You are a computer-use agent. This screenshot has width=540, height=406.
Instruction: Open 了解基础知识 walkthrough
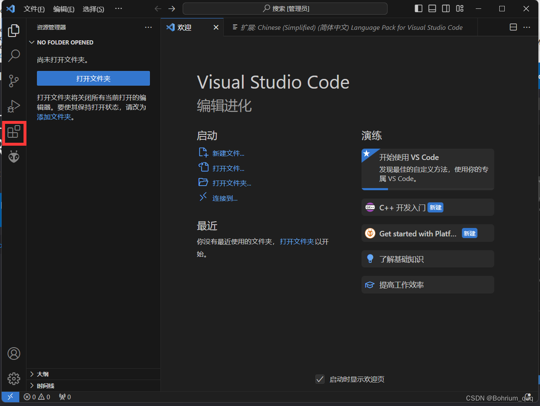pyautogui.click(x=428, y=259)
